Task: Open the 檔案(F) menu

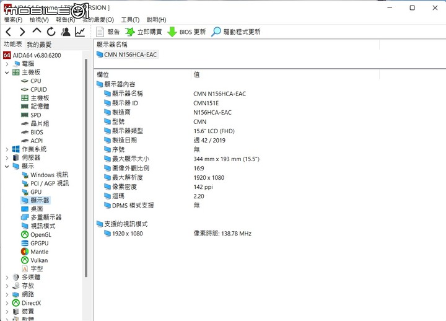Action: (14, 20)
